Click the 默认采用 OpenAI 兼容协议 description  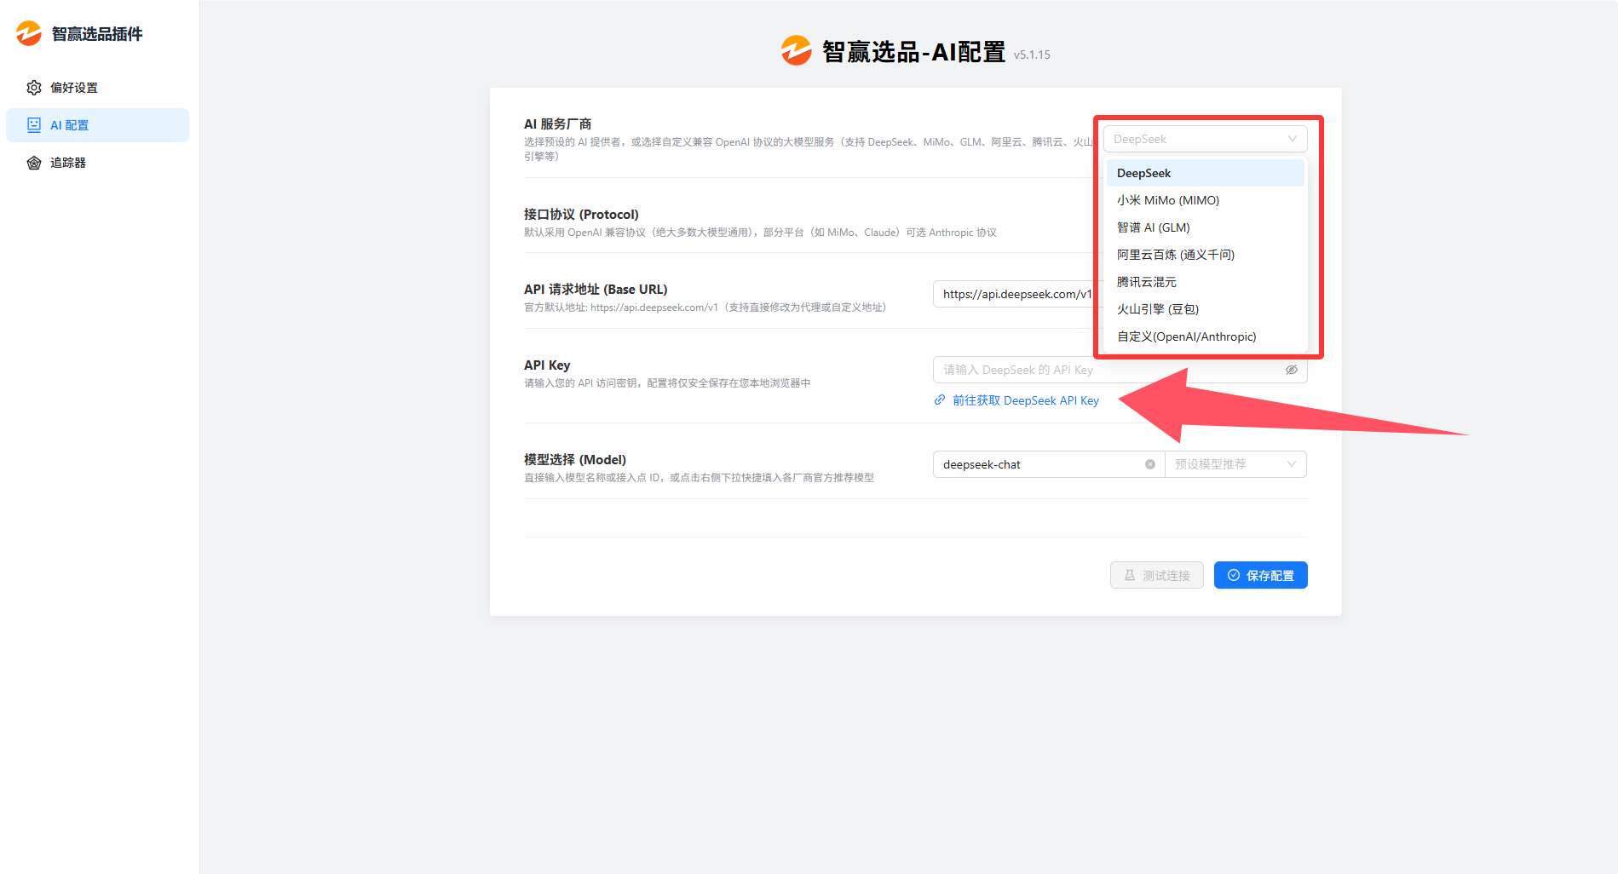[760, 233]
